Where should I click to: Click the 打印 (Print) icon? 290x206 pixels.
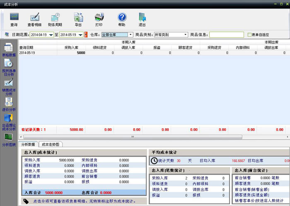pos(99,19)
